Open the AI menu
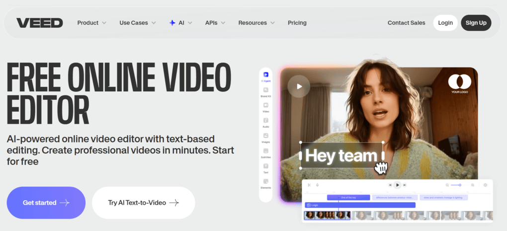Screen dimensions: 507x231 point(181,23)
